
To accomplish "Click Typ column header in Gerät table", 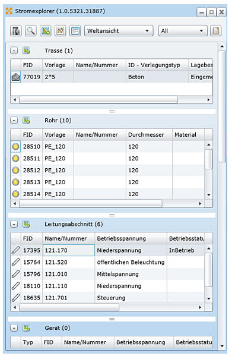I will click(x=31, y=342).
